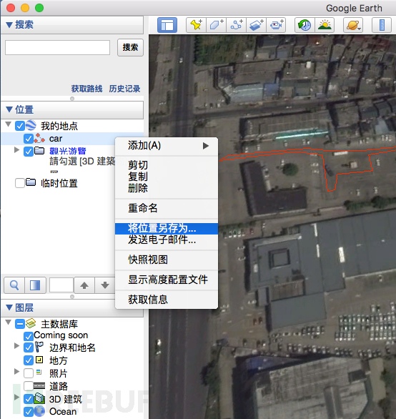The height and width of the screenshot is (419, 396).
Task: Select 发送电子邮件... menu item
Action: point(167,240)
